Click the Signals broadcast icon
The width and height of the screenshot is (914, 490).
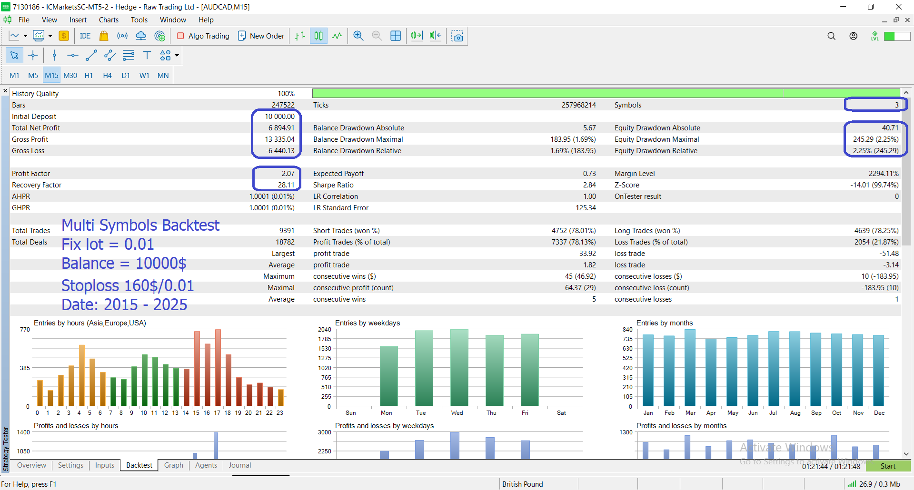122,36
